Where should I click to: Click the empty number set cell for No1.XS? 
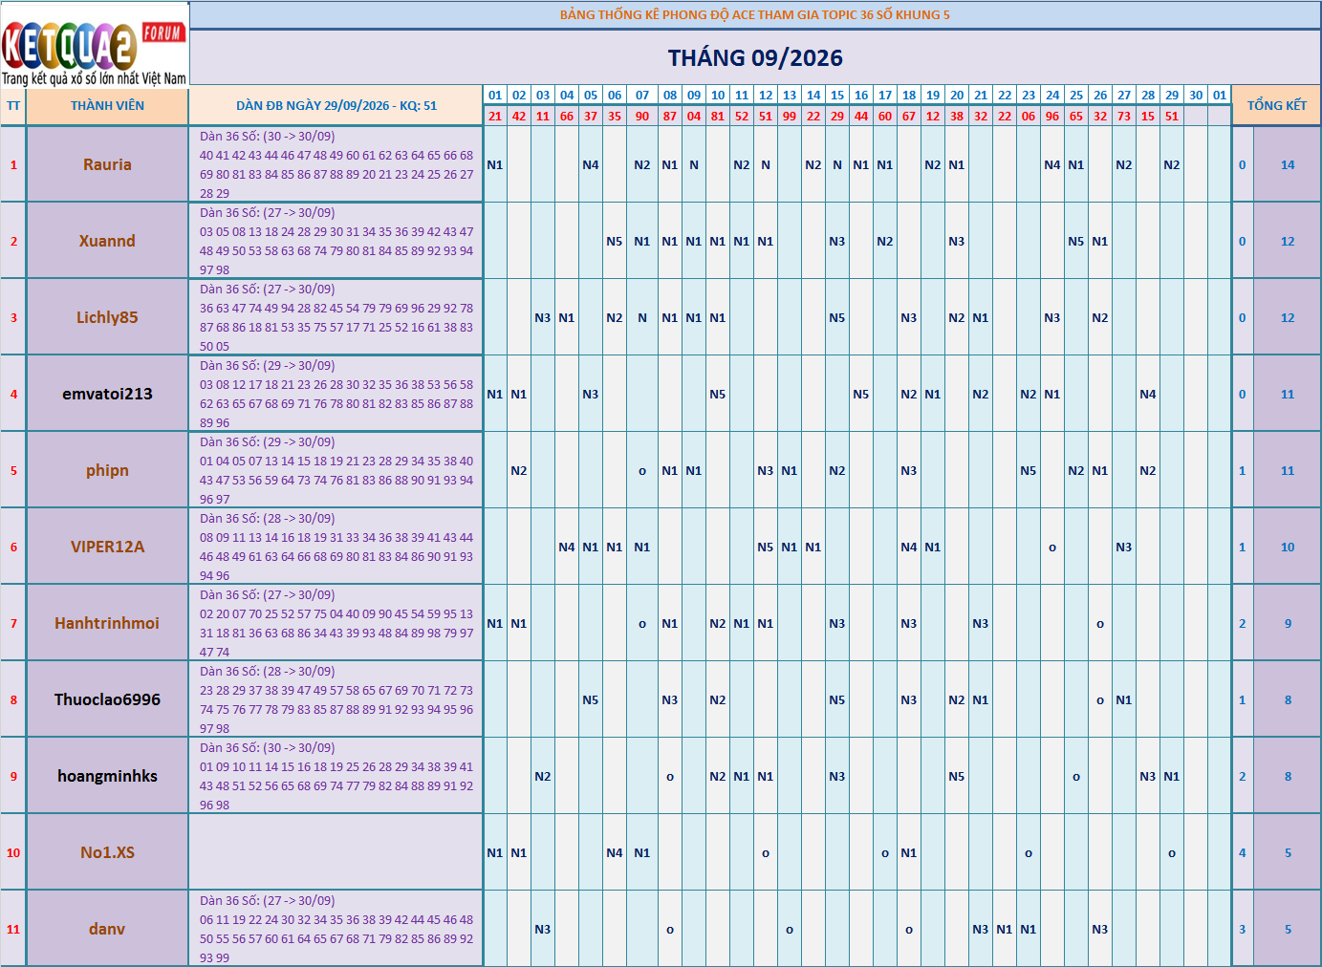(336, 852)
